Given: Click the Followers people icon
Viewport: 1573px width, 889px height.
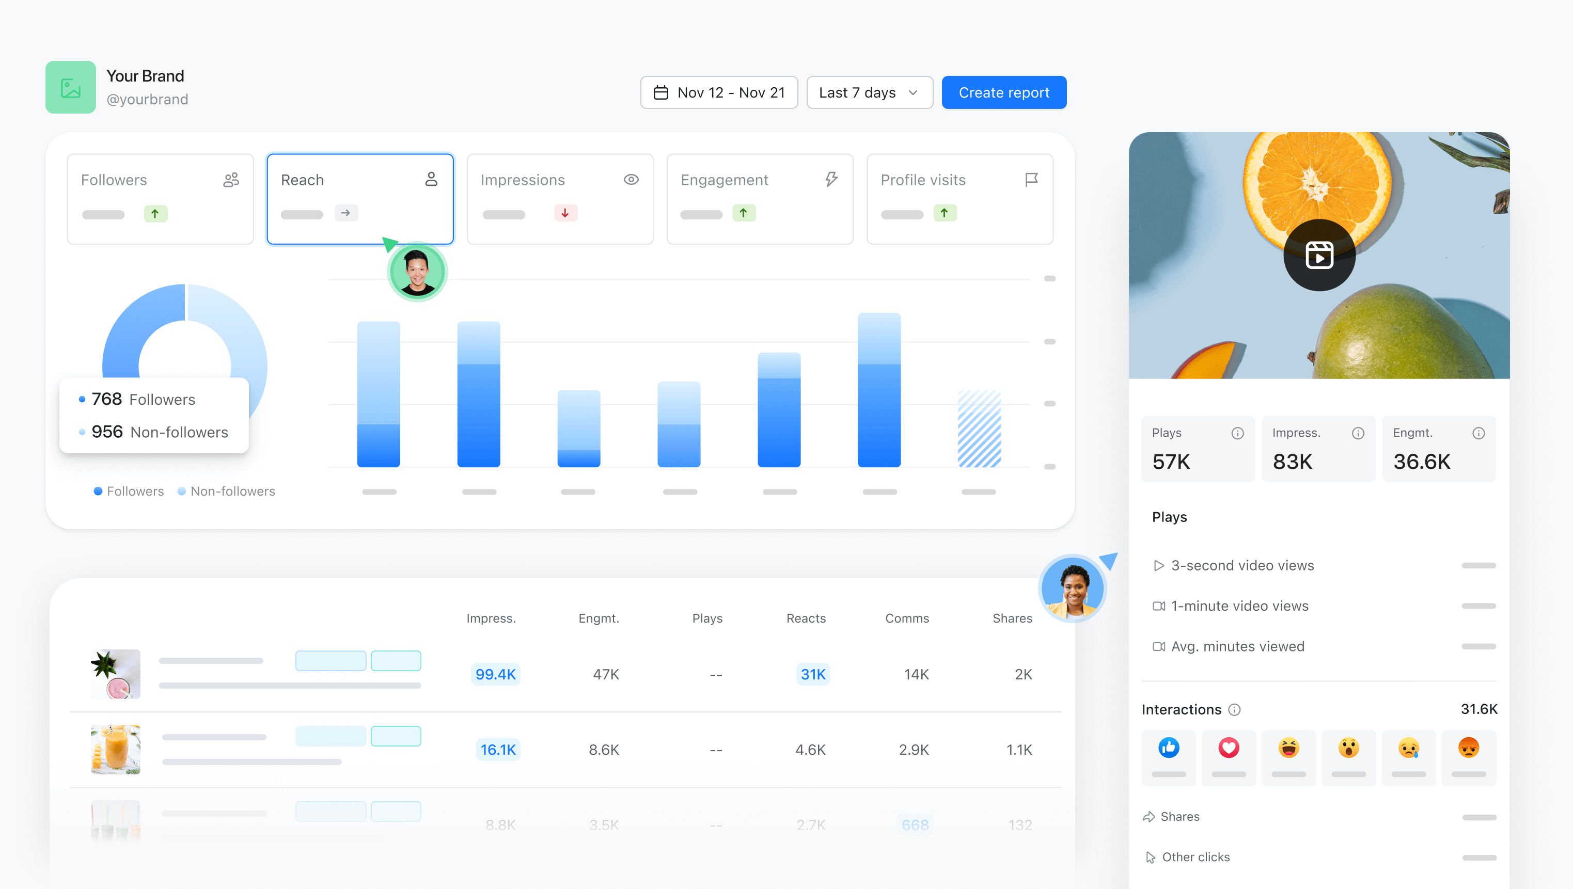Looking at the screenshot, I should (229, 179).
